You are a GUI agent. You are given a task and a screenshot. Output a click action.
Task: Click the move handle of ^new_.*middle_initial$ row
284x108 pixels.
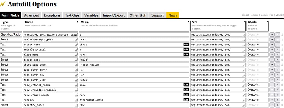tap(282, 90)
